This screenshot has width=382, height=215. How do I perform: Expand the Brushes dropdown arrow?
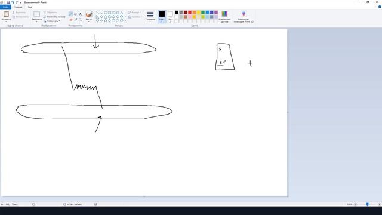[89, 21]
